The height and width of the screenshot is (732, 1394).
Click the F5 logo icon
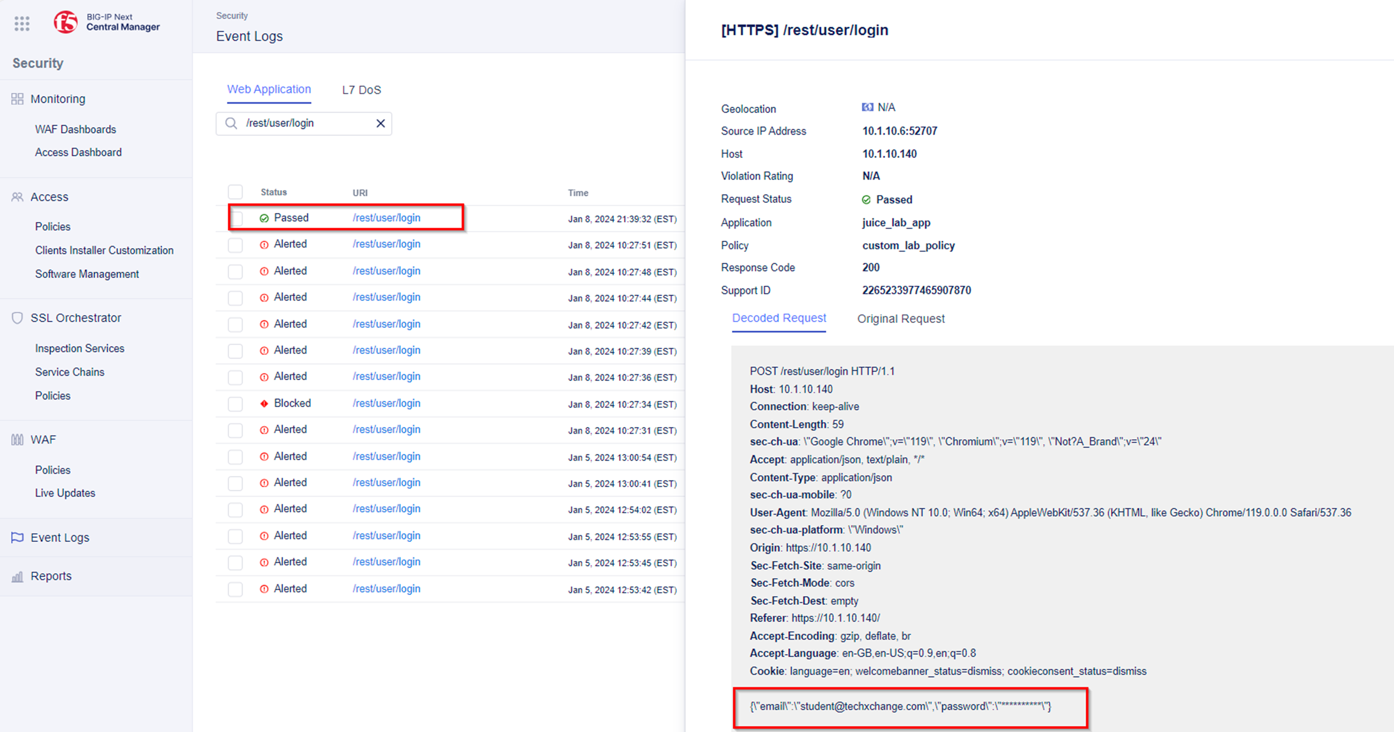(66, 21)
